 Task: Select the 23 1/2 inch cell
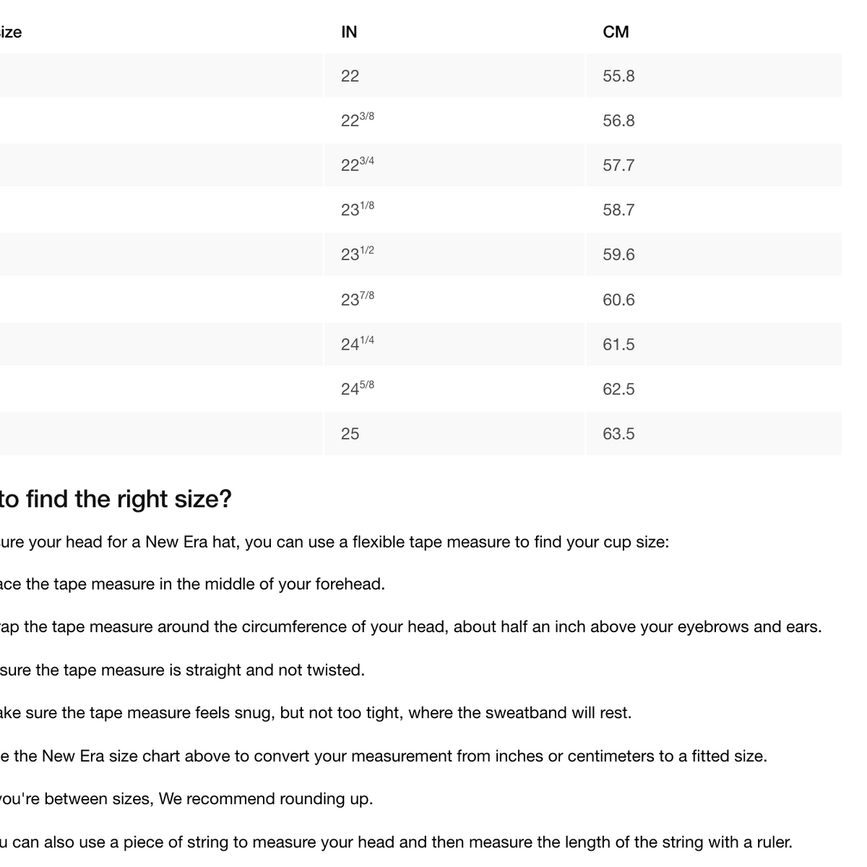pyautogui.click(x=454, y=254)
